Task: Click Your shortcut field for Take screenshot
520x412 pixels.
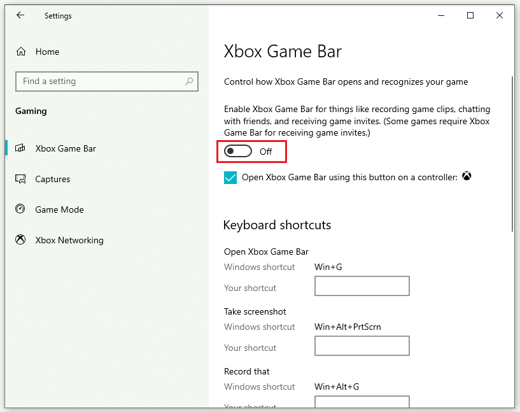Action: click(x=362, y=346)
